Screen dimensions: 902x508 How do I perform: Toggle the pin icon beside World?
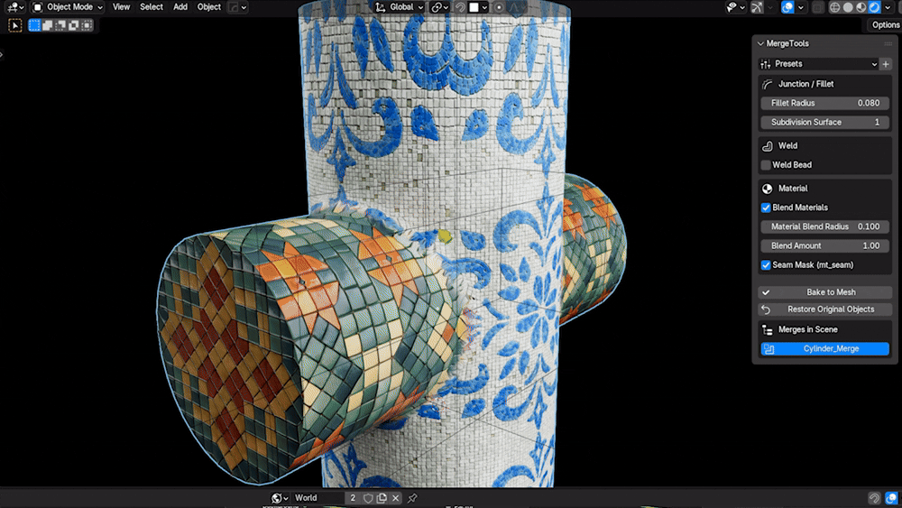click(412, 498)
